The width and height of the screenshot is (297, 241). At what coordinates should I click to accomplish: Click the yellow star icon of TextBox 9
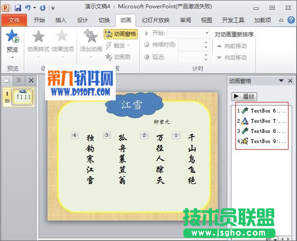245,141
